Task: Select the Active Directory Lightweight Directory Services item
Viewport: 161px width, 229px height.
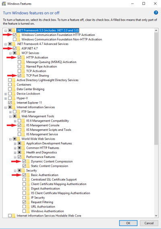Action: pos(47,80)
